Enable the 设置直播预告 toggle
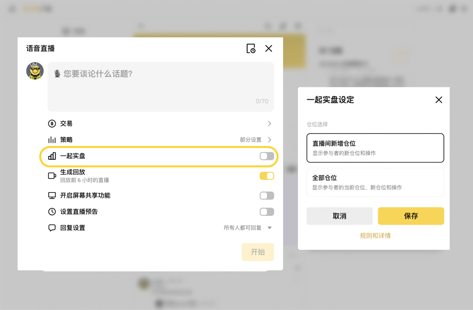473x310 pixels. (267, 212)
